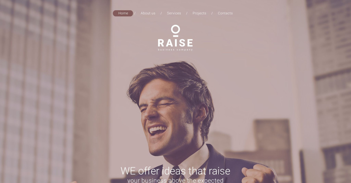
Task: Open the Home navigation item
Action: point(123,13)
